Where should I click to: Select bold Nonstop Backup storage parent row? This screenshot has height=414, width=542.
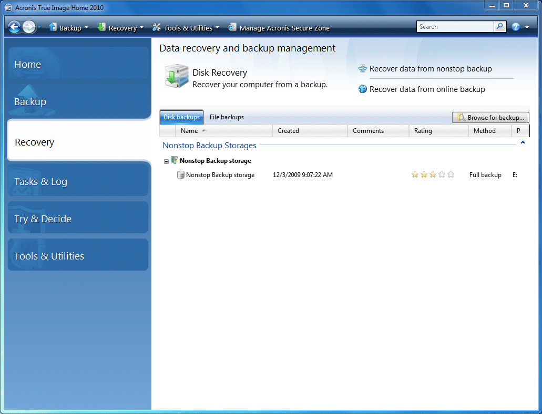[216, 161]
